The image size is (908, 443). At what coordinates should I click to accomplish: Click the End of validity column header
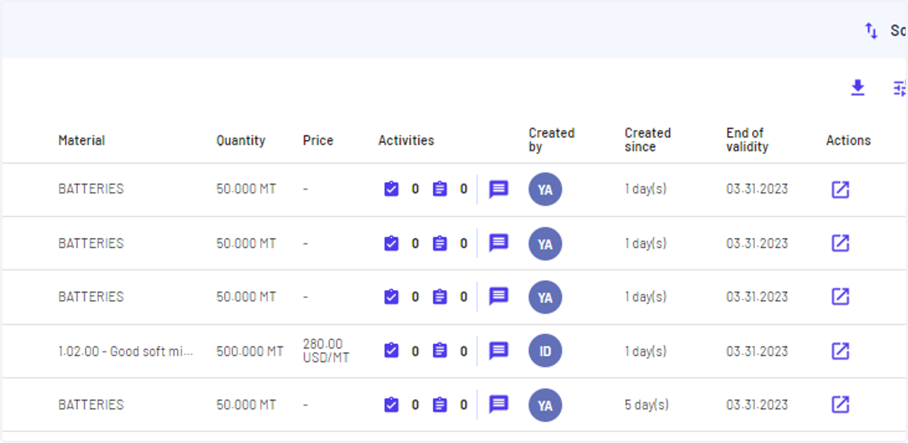coord(748,140)
